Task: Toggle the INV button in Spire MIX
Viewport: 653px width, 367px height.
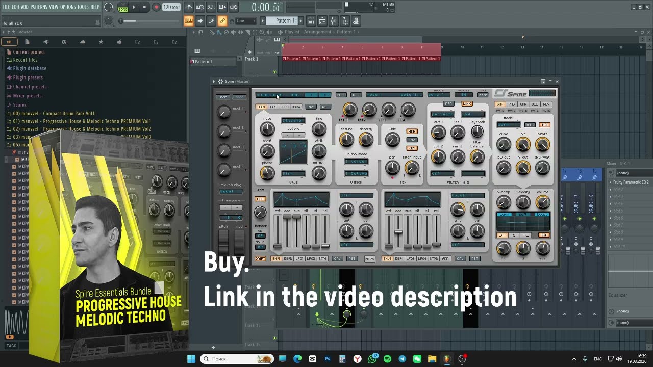Action: [412, 140]
